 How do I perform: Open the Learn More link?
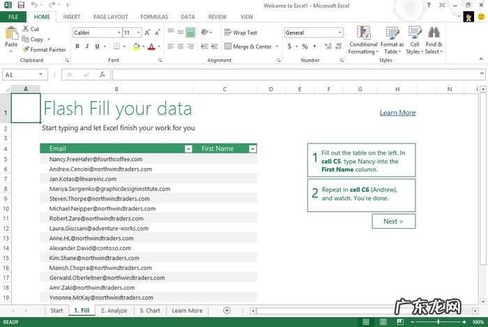(397, 112)
